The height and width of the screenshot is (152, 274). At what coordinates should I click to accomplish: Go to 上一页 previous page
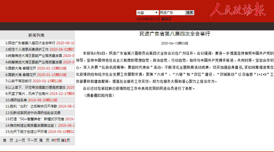click(20, 140)
